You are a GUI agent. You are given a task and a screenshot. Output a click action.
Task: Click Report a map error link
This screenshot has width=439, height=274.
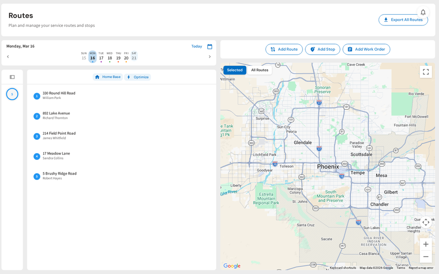421,268
